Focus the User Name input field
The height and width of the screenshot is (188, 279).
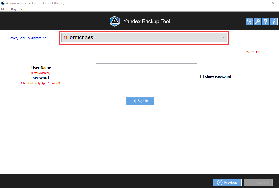pos(146,66)
